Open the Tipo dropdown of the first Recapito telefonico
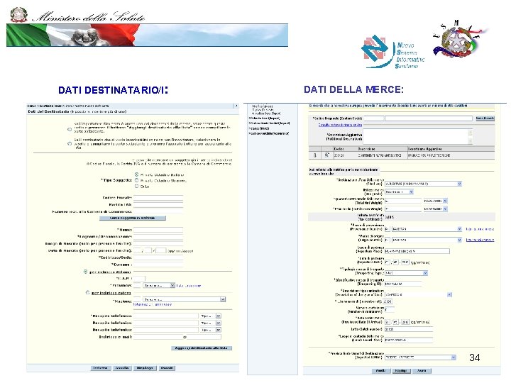Viewport: 511px width, 383px height. [x=211, y=316]
